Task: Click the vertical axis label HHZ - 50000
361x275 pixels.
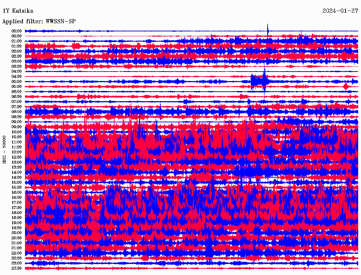Action: pos(4,150)
